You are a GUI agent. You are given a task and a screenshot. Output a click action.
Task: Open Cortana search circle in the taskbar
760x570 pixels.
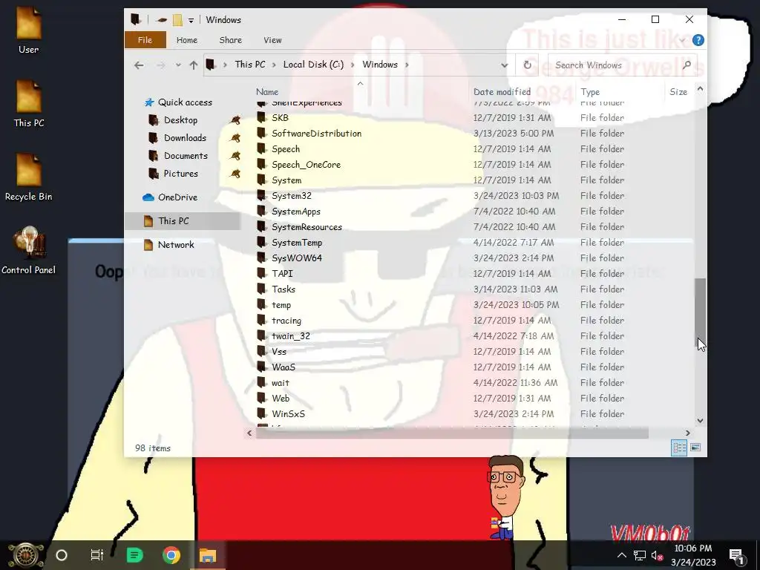(62, 555)
